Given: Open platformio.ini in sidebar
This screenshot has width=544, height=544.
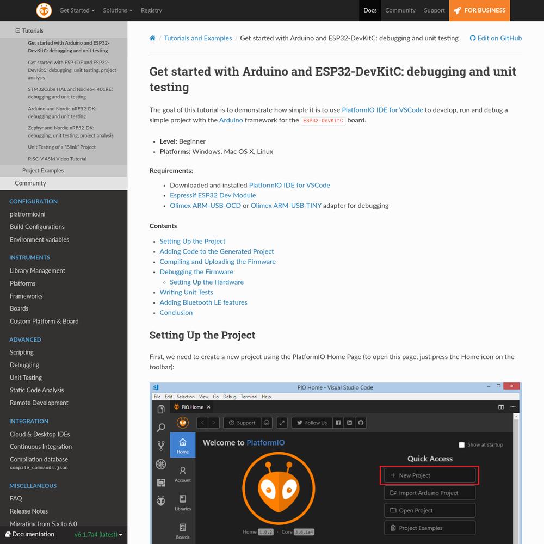Looking at the screenshot, I should pyautogui.click(x=27, y=214).
